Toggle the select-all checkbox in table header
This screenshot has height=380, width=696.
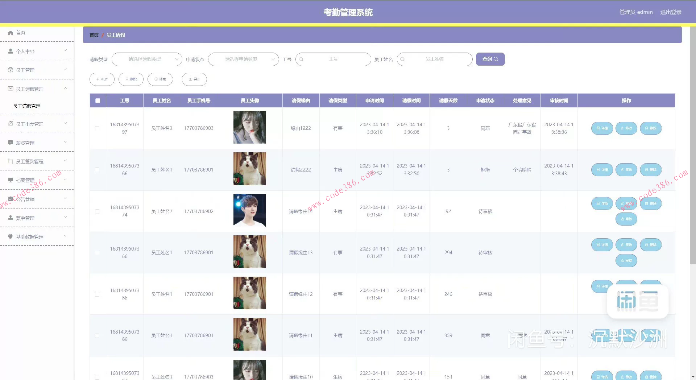pos(98,101)
